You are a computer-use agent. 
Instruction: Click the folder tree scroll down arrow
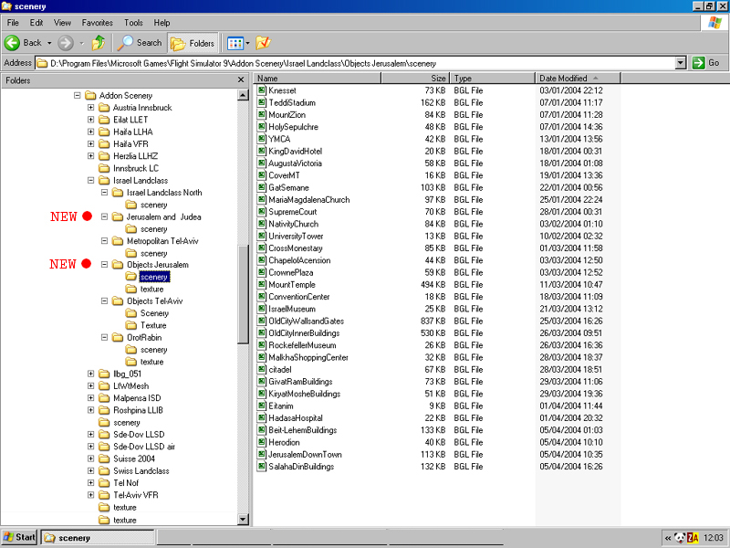[243, 519]
